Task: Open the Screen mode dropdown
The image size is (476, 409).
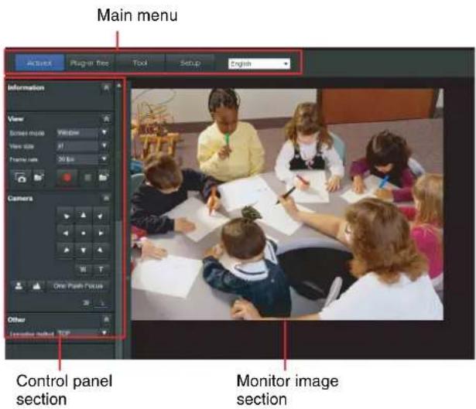Action: pyautogui.click(x=83, y=133)
